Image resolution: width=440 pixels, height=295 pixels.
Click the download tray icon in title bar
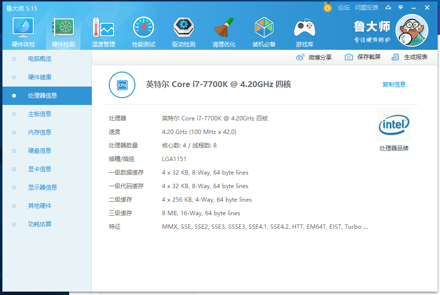click(388, 7)
